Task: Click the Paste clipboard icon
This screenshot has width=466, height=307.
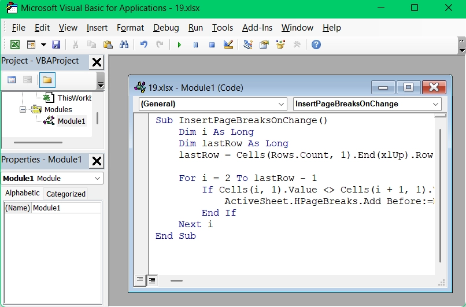Action: tap(108, 45)
